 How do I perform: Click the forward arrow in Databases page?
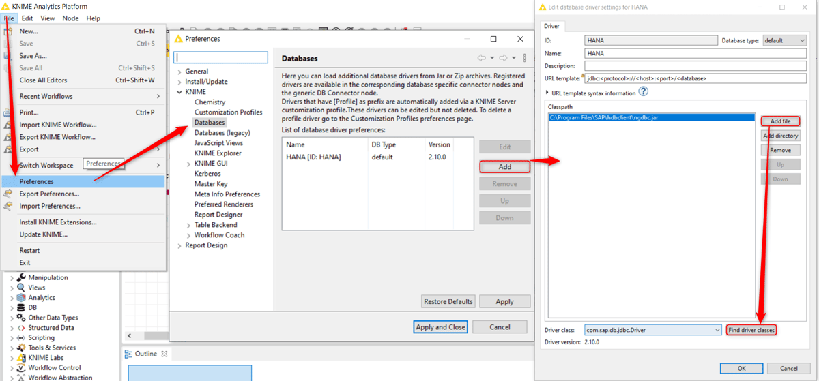[x=504, y=59]
